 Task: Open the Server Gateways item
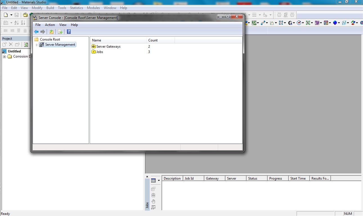tap(108, 47)
